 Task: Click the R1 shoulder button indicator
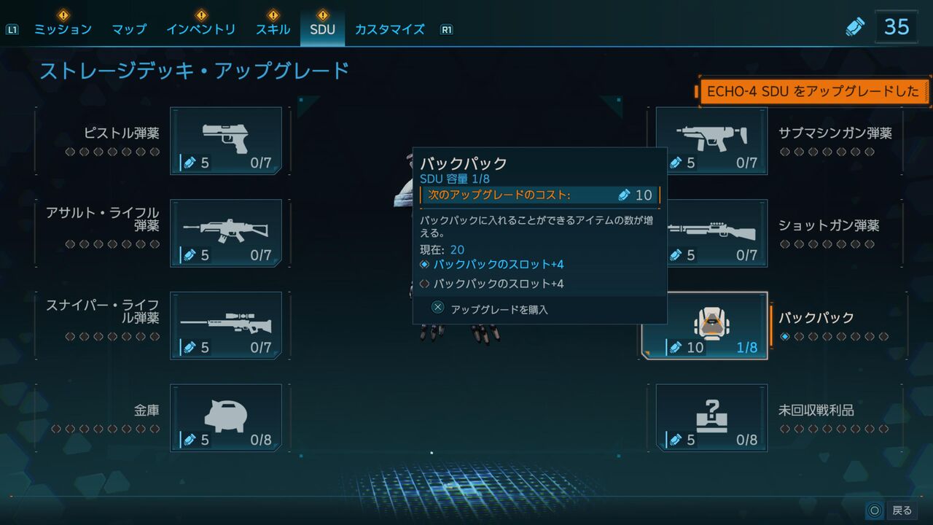coord(447,30)
